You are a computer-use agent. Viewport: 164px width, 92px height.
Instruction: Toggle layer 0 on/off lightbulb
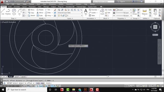pos(59,16)
